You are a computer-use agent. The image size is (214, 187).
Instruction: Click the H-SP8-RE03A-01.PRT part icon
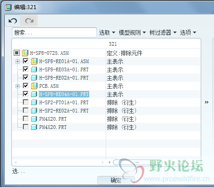pyautogui.click(x=34, y=69)
